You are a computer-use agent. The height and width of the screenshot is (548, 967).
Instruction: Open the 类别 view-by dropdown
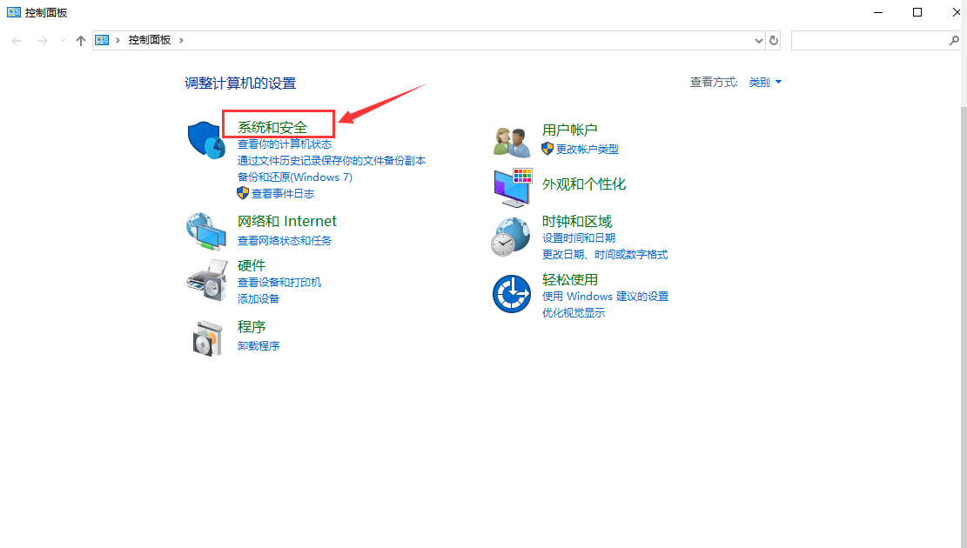point(765,82)
